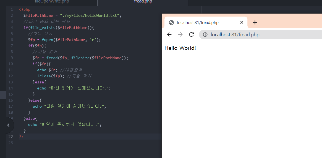View site information icon in address bar
The width and height of the screenshot is (322, 158).
(x=205, y=34)
